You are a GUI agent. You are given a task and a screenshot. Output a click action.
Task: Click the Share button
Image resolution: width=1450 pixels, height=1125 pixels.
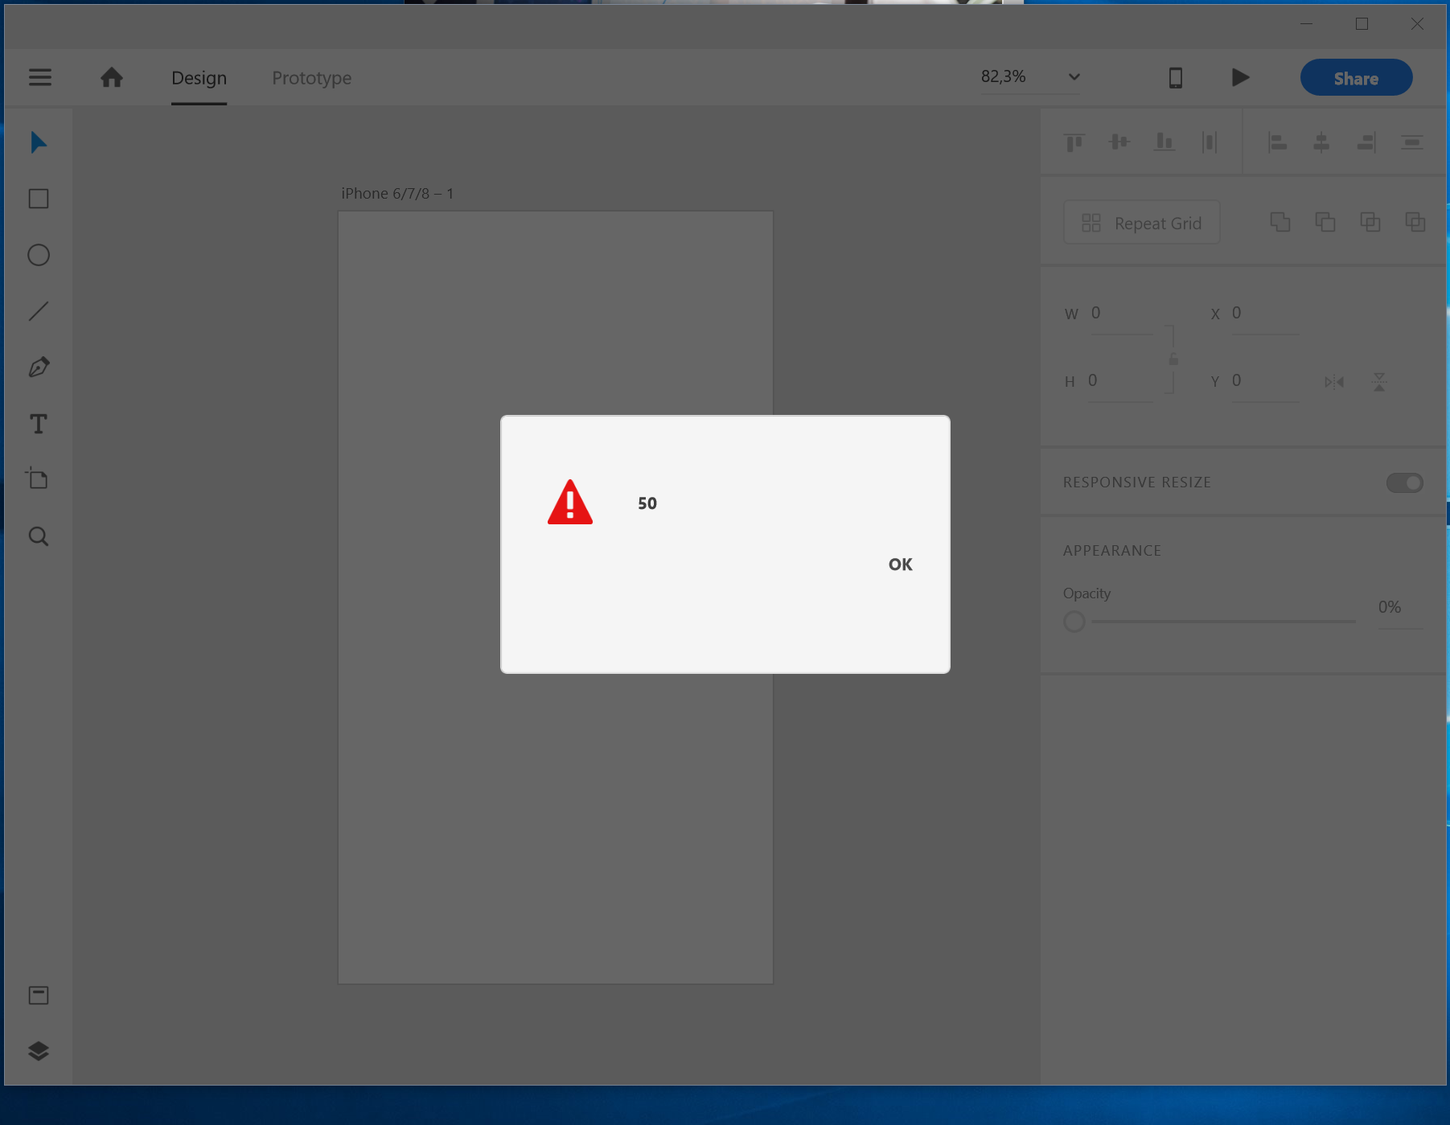click(x=1355, y=77)
